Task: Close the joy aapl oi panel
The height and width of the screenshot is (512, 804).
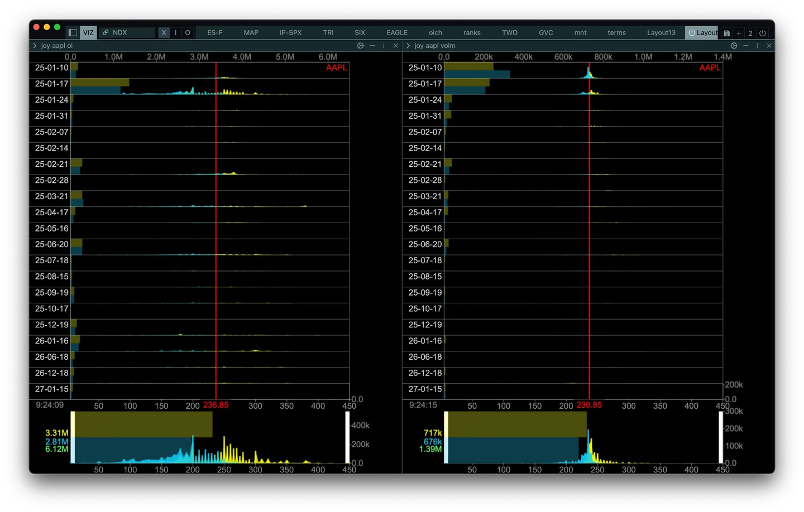Action: [x=396, y=46]
